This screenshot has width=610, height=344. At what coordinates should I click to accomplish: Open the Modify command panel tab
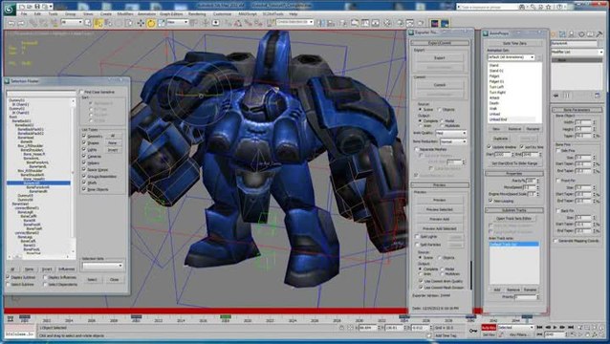click(562, 34)
